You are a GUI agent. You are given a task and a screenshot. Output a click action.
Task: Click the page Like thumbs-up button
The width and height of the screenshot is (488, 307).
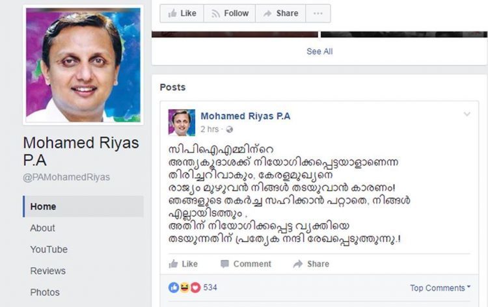(182, 14)
